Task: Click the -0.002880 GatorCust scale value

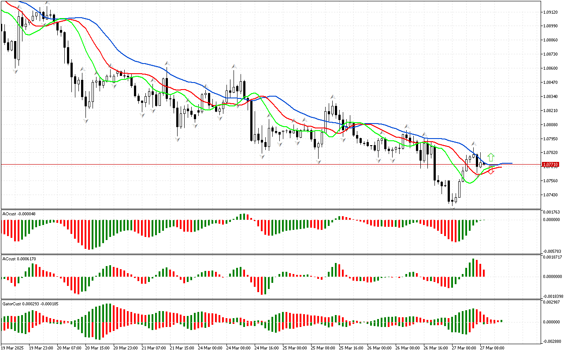Action: 551,341
